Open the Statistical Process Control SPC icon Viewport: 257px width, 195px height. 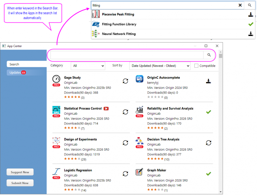click(56, 110)
